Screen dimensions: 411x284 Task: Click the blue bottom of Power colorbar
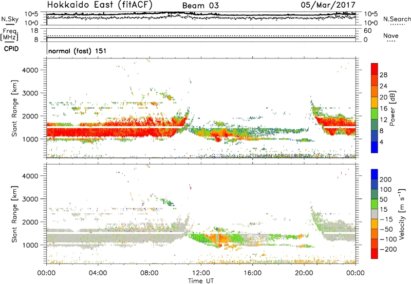coord(375,147)
